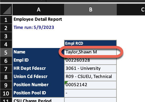
Task: Select cell 'R09 - CSUEU, Technical'
Action: click(90, 77)
